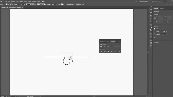Click the Minus Back pathfinder icon
The height and width of the screenshot is (97, 173).
click(x=119, y=51)
